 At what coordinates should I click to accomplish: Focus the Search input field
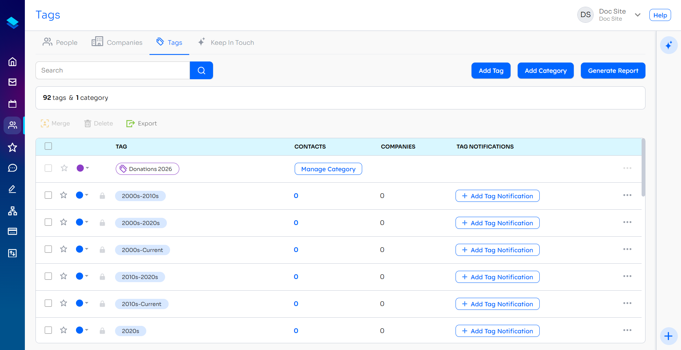(x=113, y=70)
